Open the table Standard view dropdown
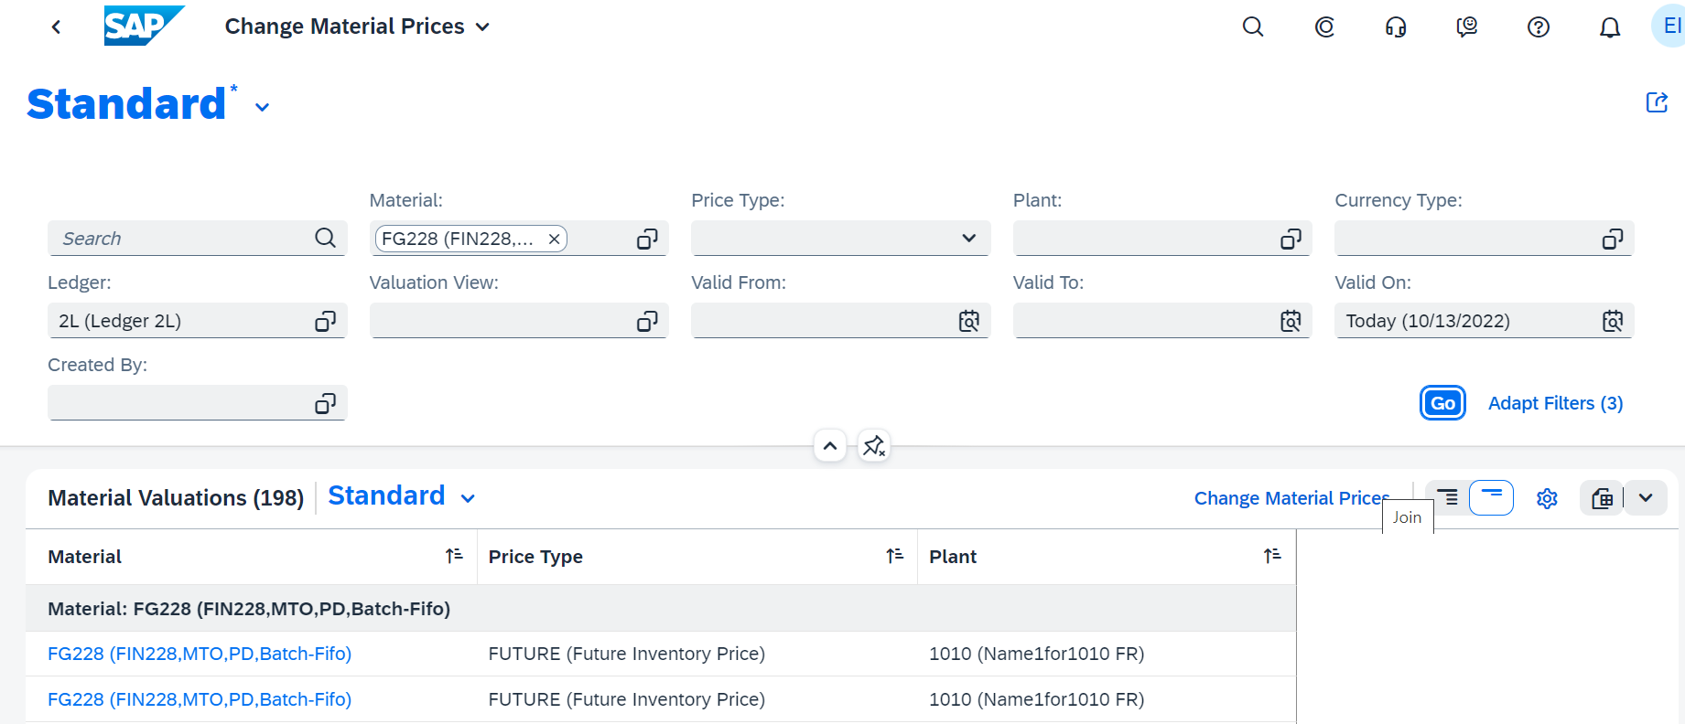 click(x=468, y=498)
